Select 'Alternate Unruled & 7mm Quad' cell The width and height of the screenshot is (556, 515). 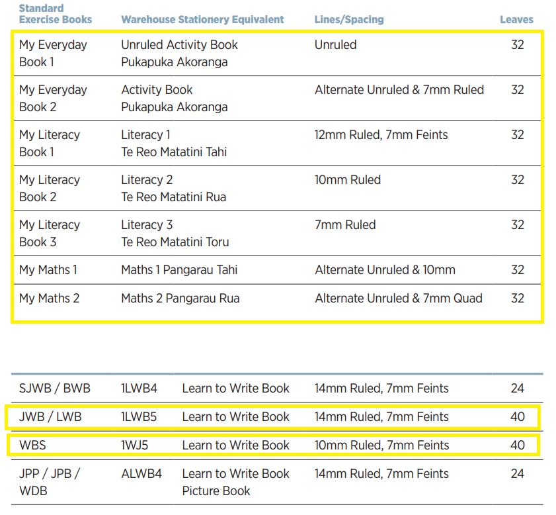tap(399, 298)
